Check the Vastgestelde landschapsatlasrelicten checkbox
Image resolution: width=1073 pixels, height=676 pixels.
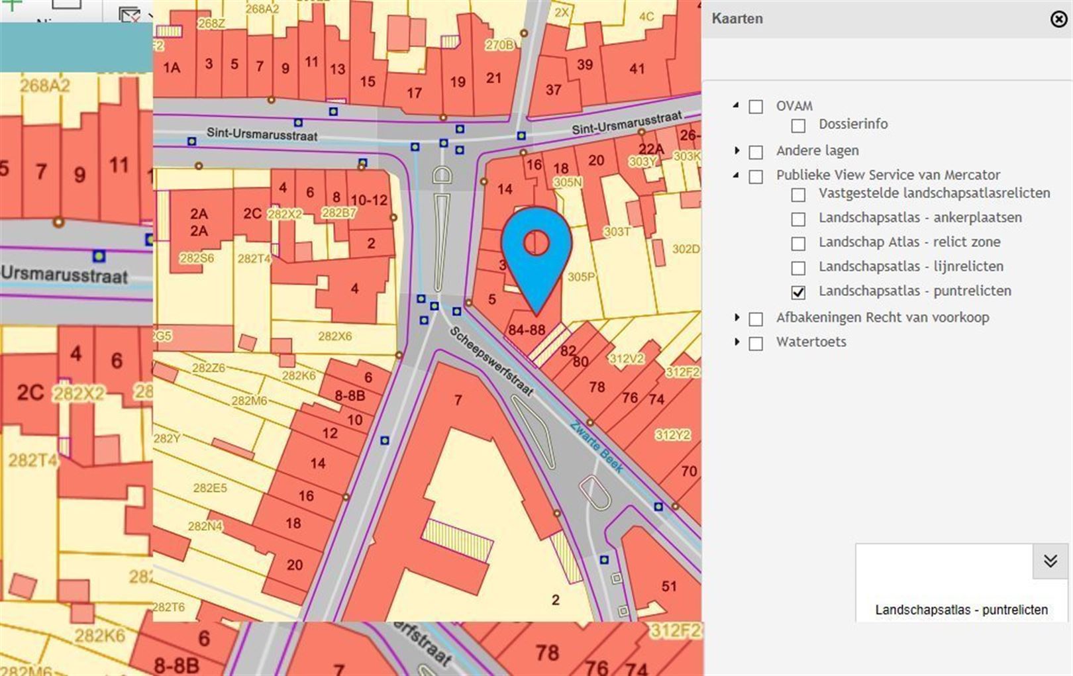(x=798, y=194)
